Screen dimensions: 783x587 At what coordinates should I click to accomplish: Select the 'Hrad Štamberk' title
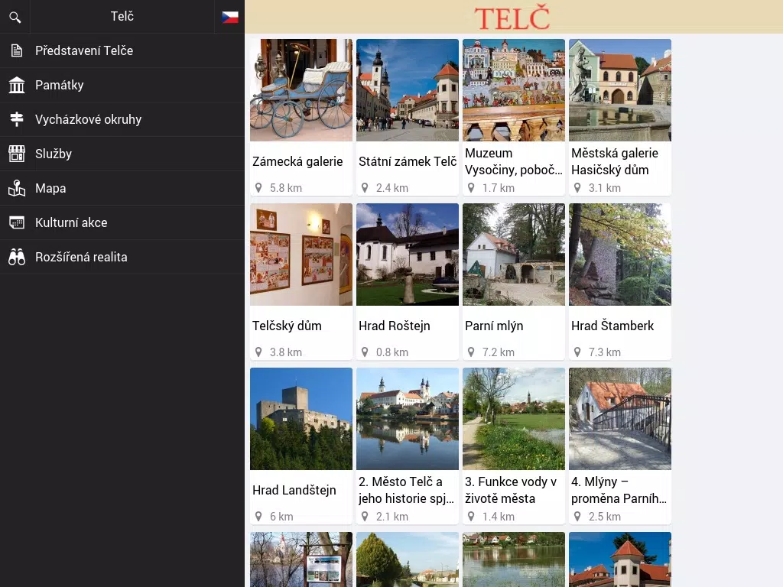(612, 326)
